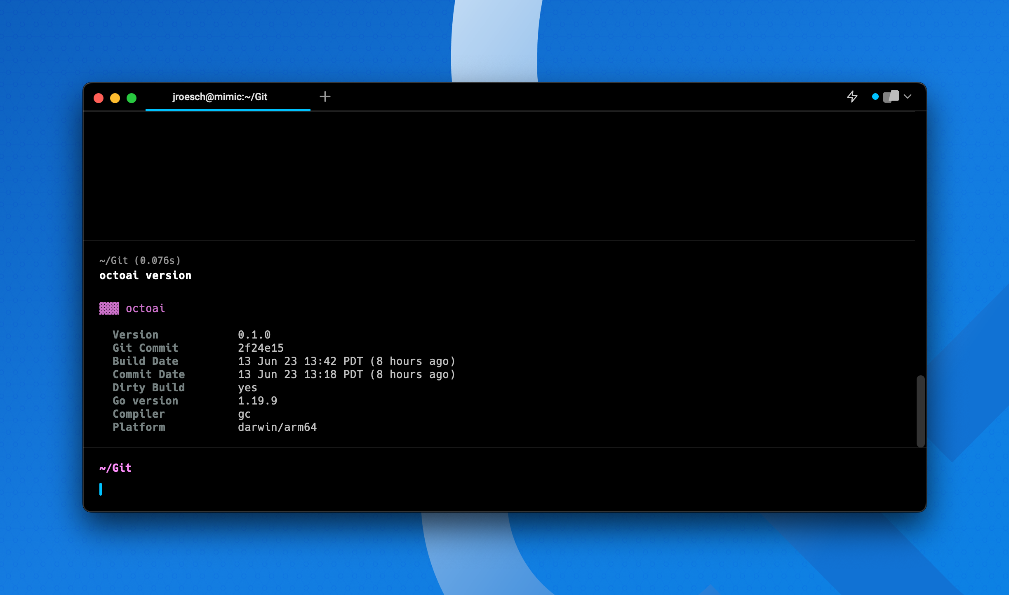Image resolution: width=1009 pixels, height=595 pixels.
Task: Click the Go version value 1.19.9
Action: (257, 401)
